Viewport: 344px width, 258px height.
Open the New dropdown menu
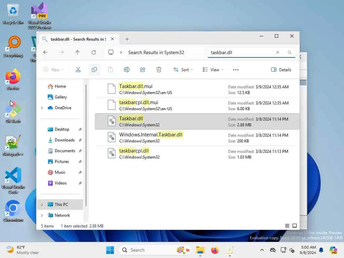(53, 70)
